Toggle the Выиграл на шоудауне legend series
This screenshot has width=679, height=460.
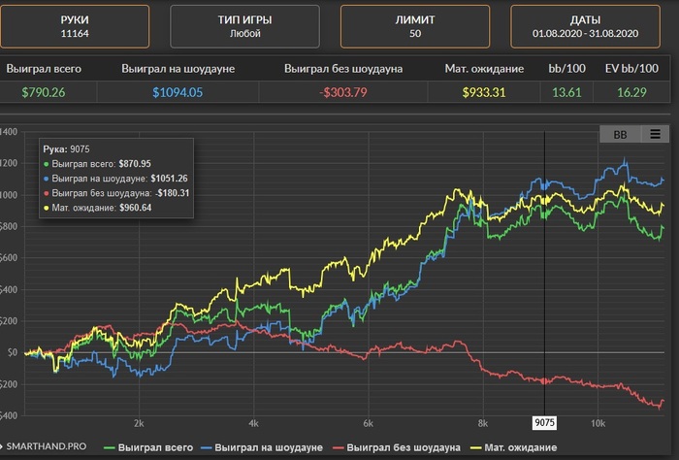click(263, 447)
